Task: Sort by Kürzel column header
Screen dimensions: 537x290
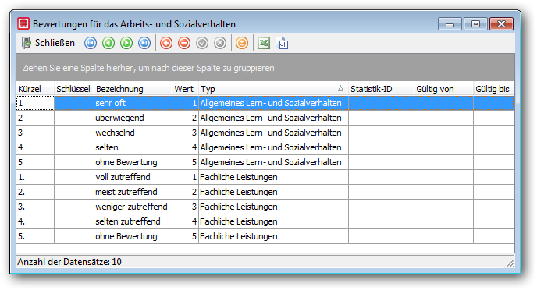Action: coord(35,89)
